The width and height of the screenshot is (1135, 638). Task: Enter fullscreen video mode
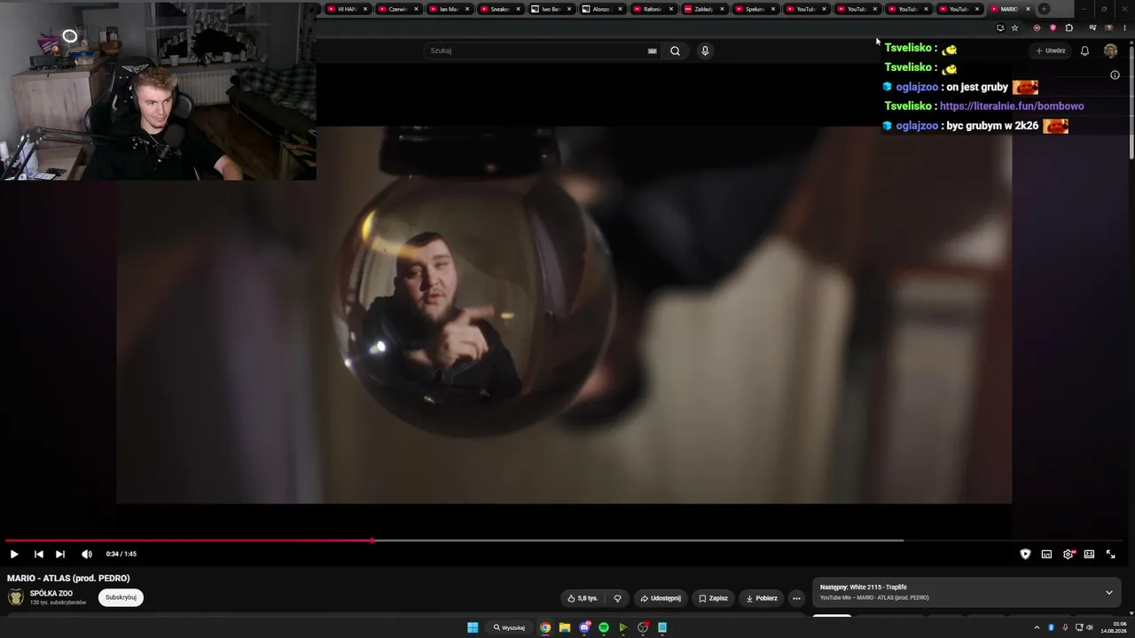pyautogui.click(x=1110, y=554)
